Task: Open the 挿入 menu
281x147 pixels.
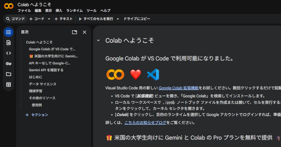Action: click(x=59, y=10)
